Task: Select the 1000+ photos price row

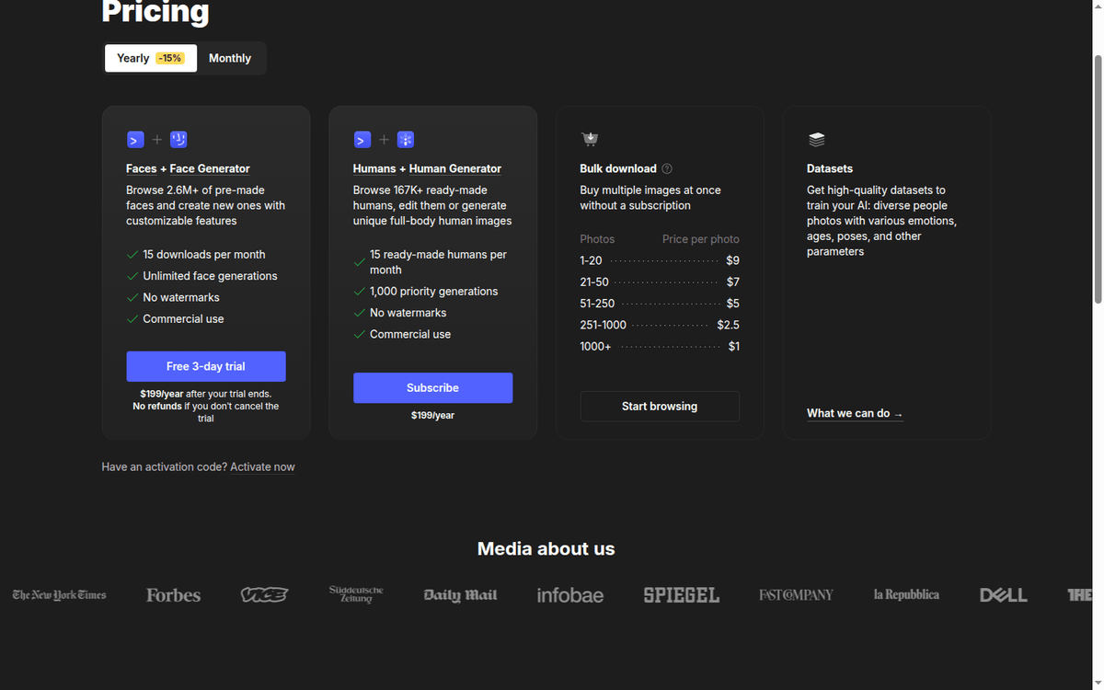Action: pyautogui.click(x=660, y=346)
